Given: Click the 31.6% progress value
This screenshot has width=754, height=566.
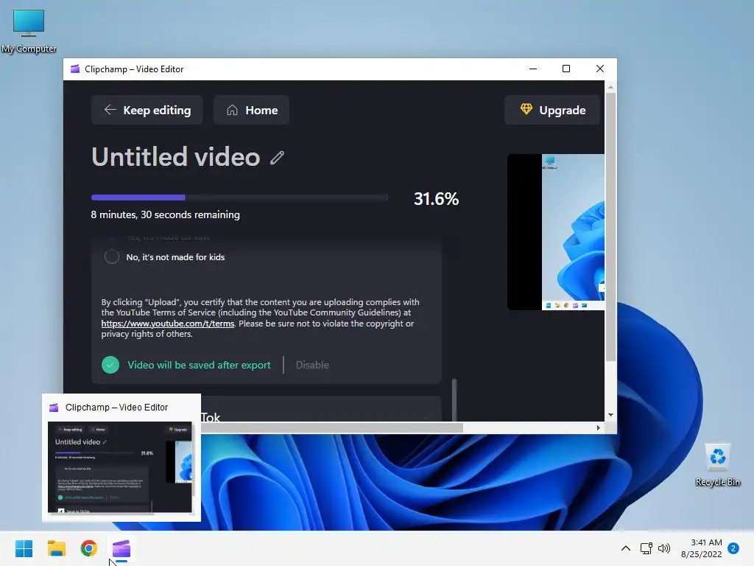Looking at the screenshot, I should click(x=436, y=199).
